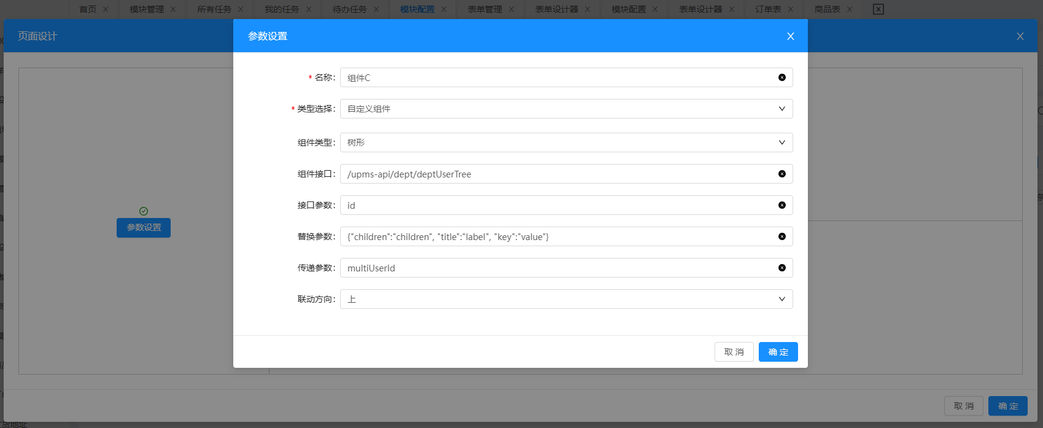Switch to the 订单表 tab
Viewport: 1043px width, 428px height.
pos(767,9)
